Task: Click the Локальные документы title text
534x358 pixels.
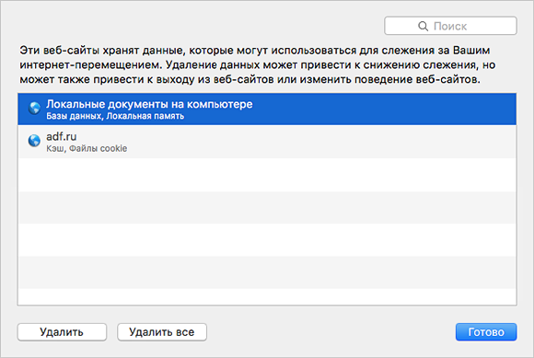Action: tap(149, 104)
